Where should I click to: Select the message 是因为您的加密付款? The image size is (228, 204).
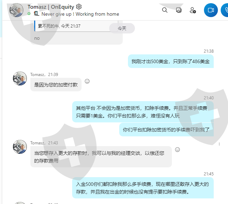pyautogui.click(x=56, y=85)
